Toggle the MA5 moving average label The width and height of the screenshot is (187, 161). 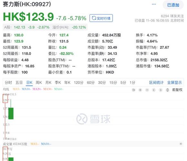tap(16, 89)
